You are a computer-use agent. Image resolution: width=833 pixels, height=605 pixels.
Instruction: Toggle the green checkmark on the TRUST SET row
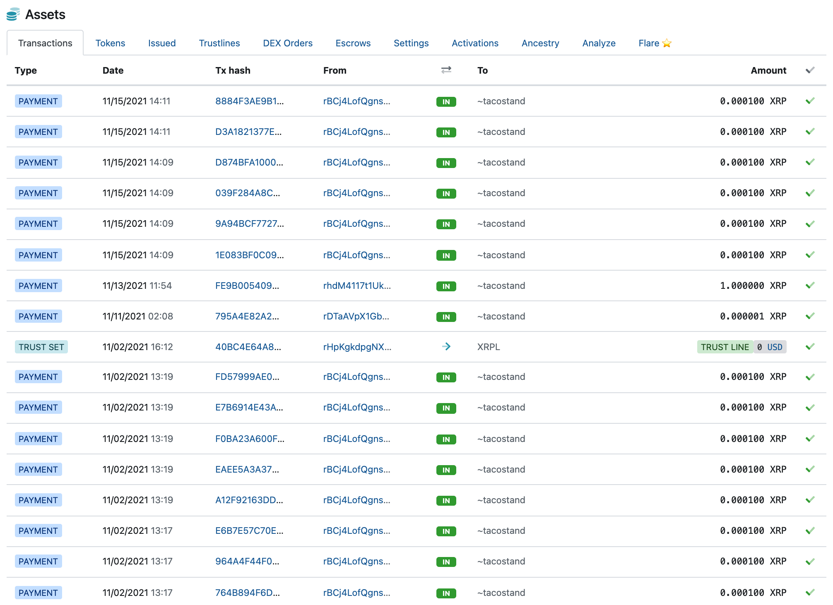809,347
